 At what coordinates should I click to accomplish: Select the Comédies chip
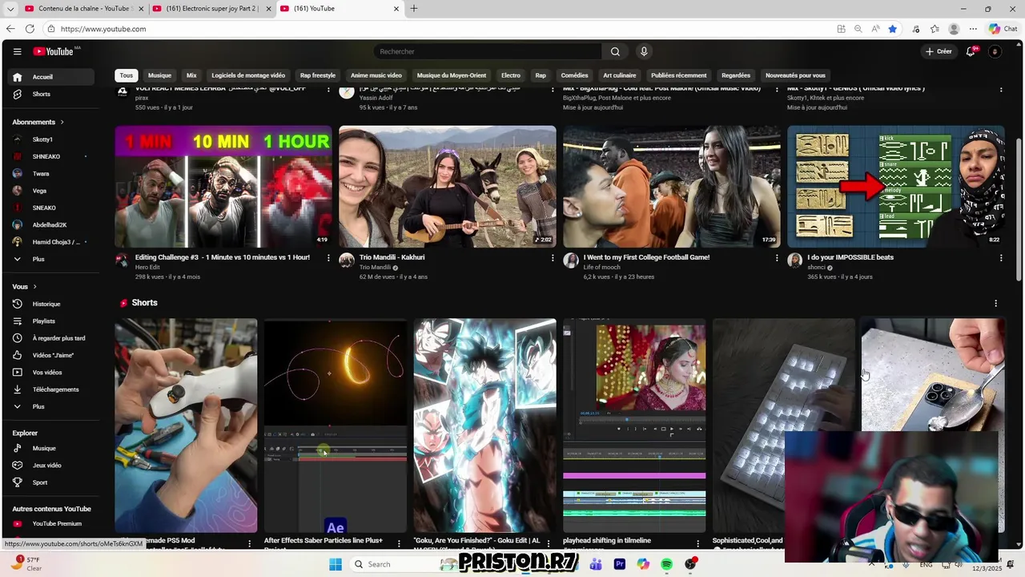574,75
